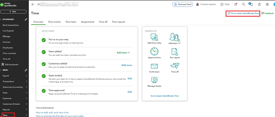Image resolution: width=275 pixels, height=117 pixels.
Task: Open the search magnifier icon
Action: tap(244, 4)
